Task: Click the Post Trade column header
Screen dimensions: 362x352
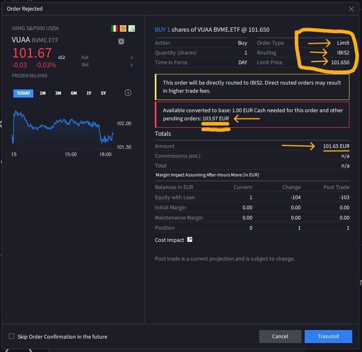Action: (336, 187)
